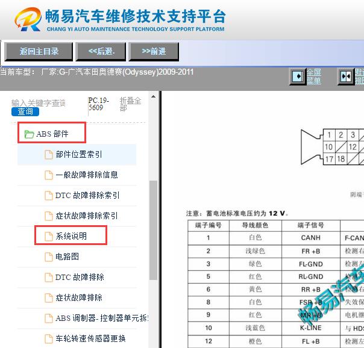Click the 折叠全部 collapse-all link
The height and width of the screenshot is (348, 364).
click(130, 104)
